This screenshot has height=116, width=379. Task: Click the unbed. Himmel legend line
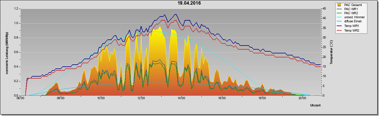[340, 17]
